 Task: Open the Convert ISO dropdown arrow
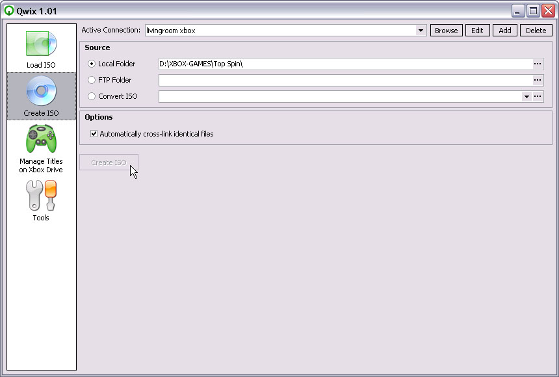click(526, 96)
